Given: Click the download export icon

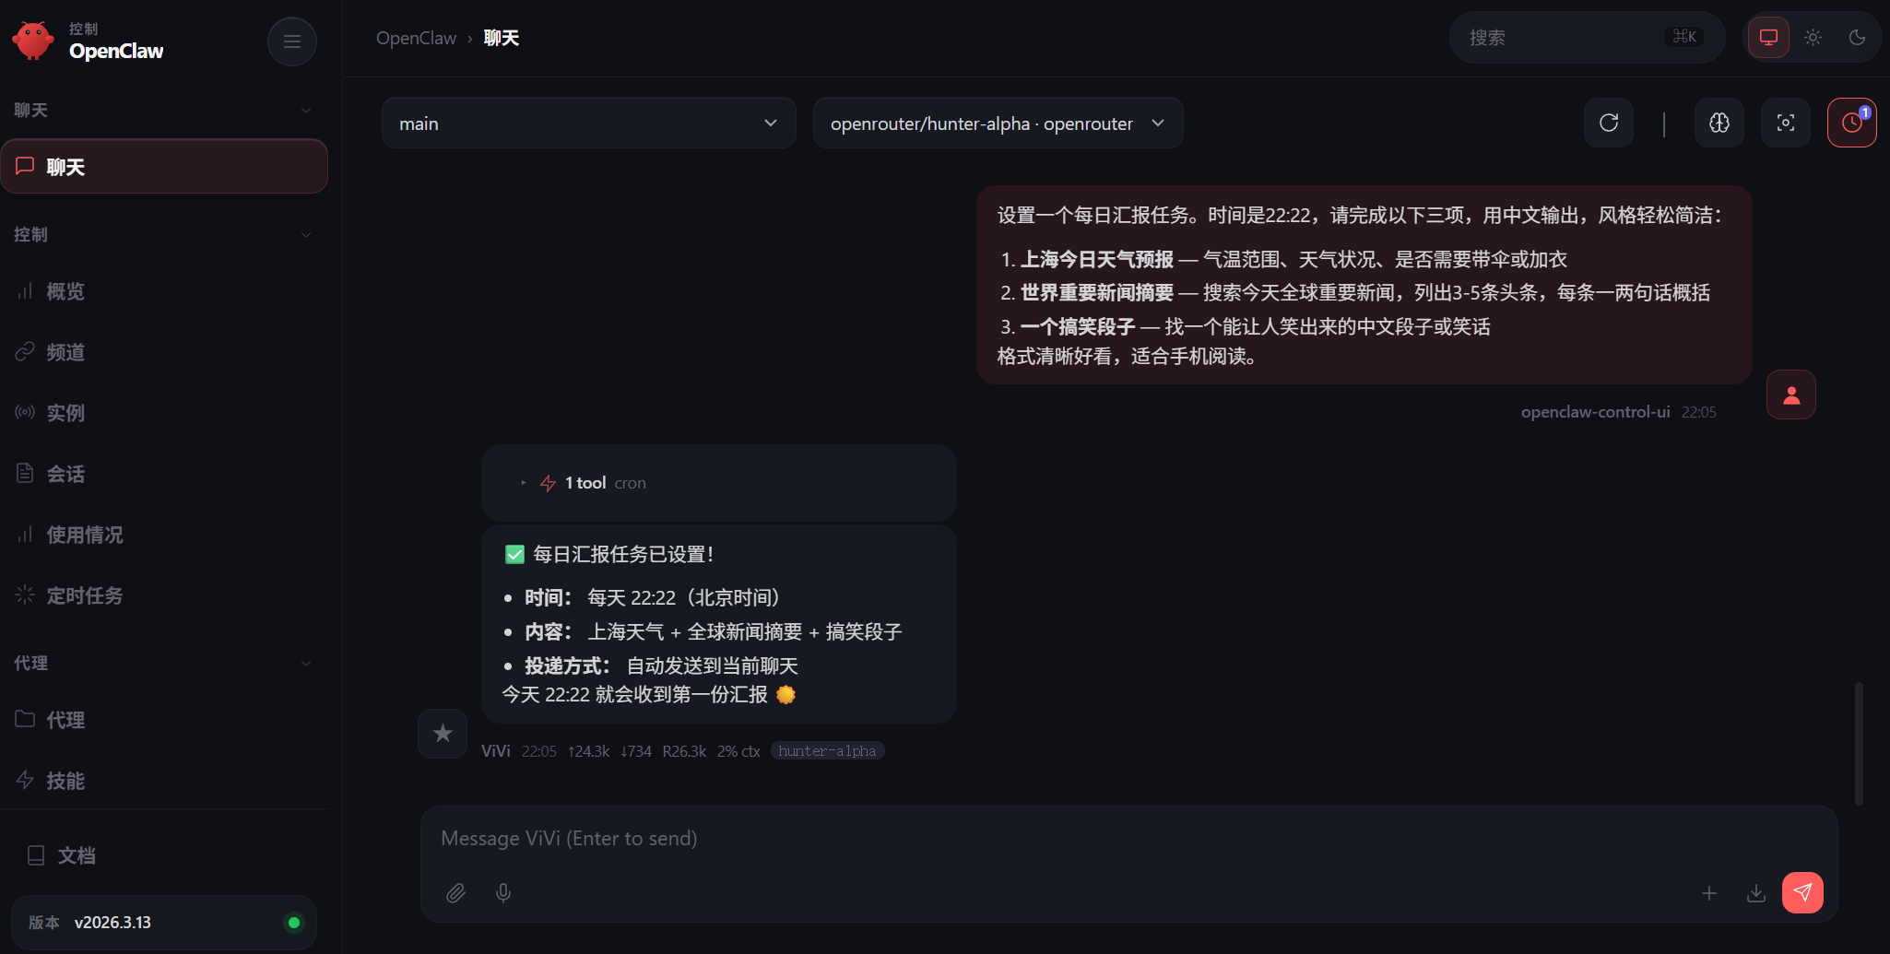Looking at the screenshot, I should pyautogui.click(x=1756, y=892).
